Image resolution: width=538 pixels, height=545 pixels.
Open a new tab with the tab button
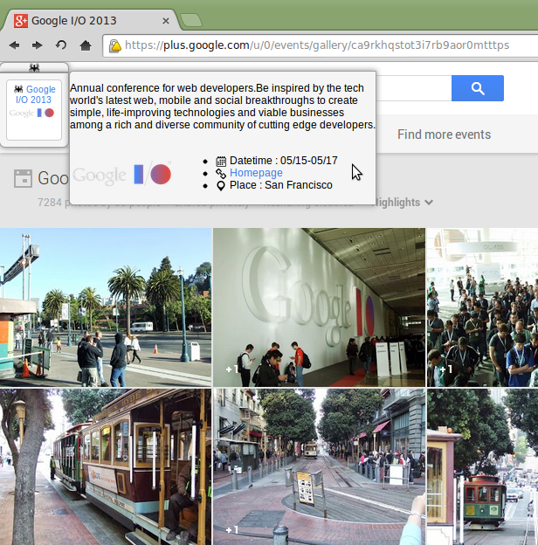click(x=191, y=19)
